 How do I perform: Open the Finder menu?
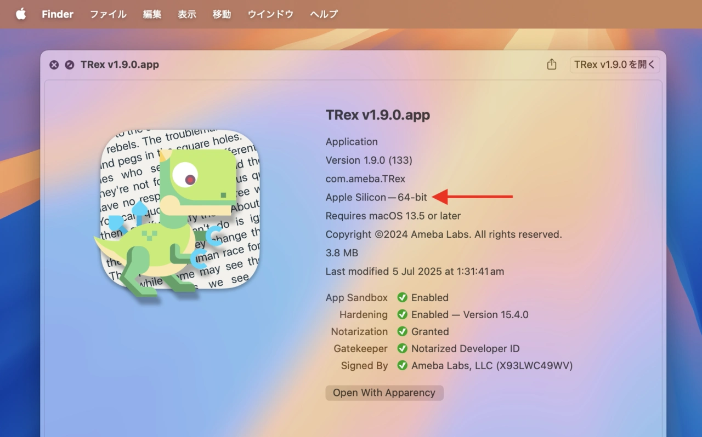pos(58,14)
